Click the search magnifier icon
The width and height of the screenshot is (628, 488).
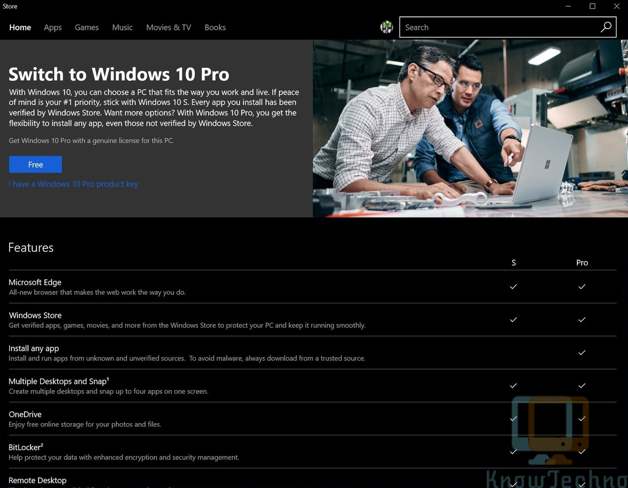606,27
